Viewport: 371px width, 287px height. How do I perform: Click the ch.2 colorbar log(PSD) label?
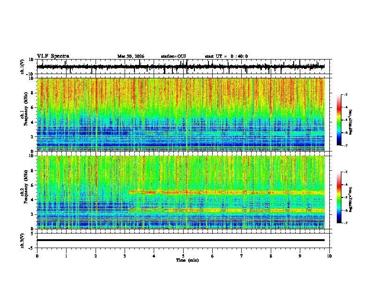351,199
